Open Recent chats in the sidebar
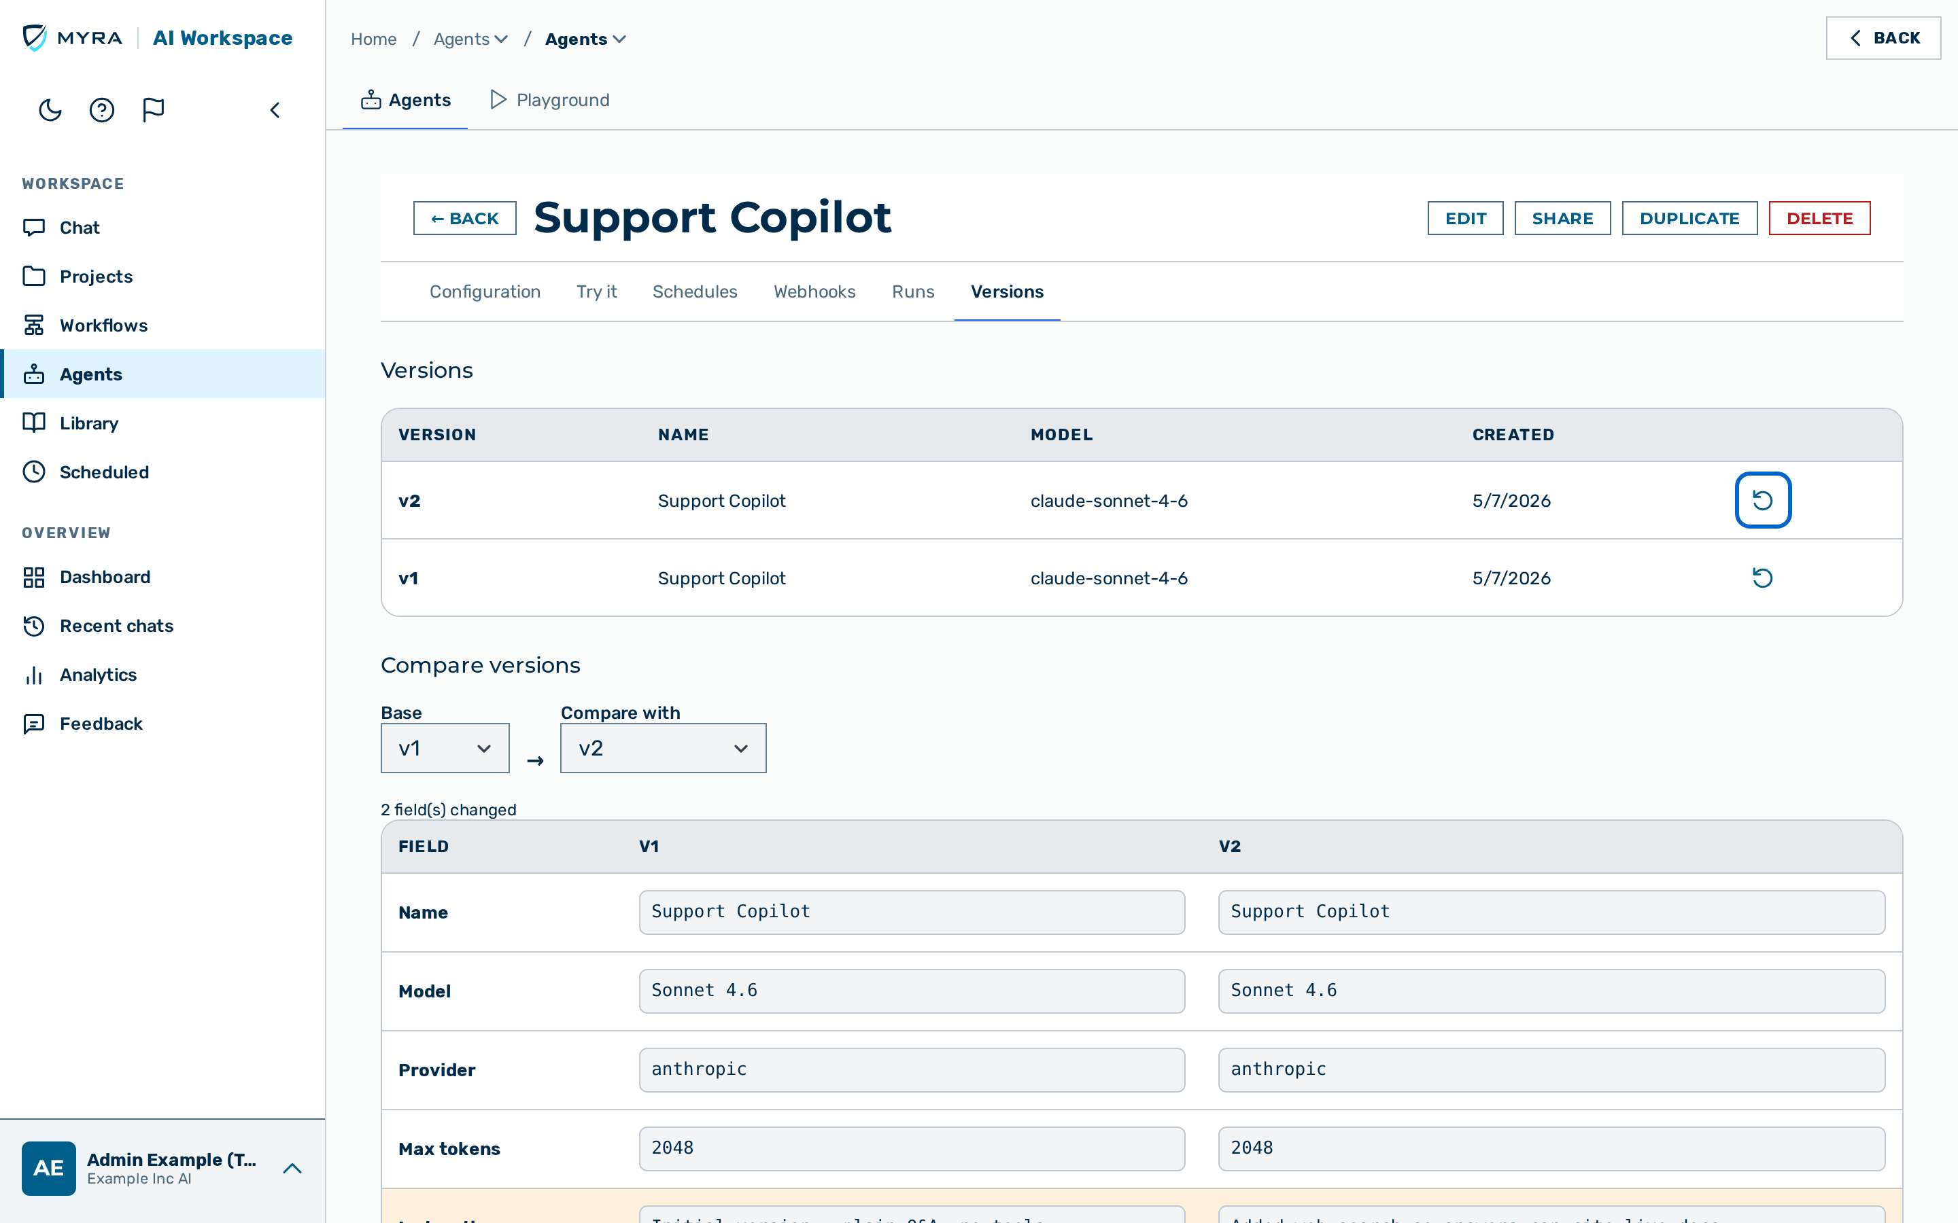1958x1223 pixels. [x=163, y=625]
